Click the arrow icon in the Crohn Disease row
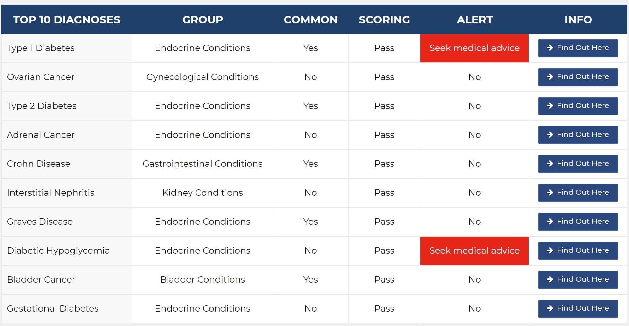 tap(550, 164)
